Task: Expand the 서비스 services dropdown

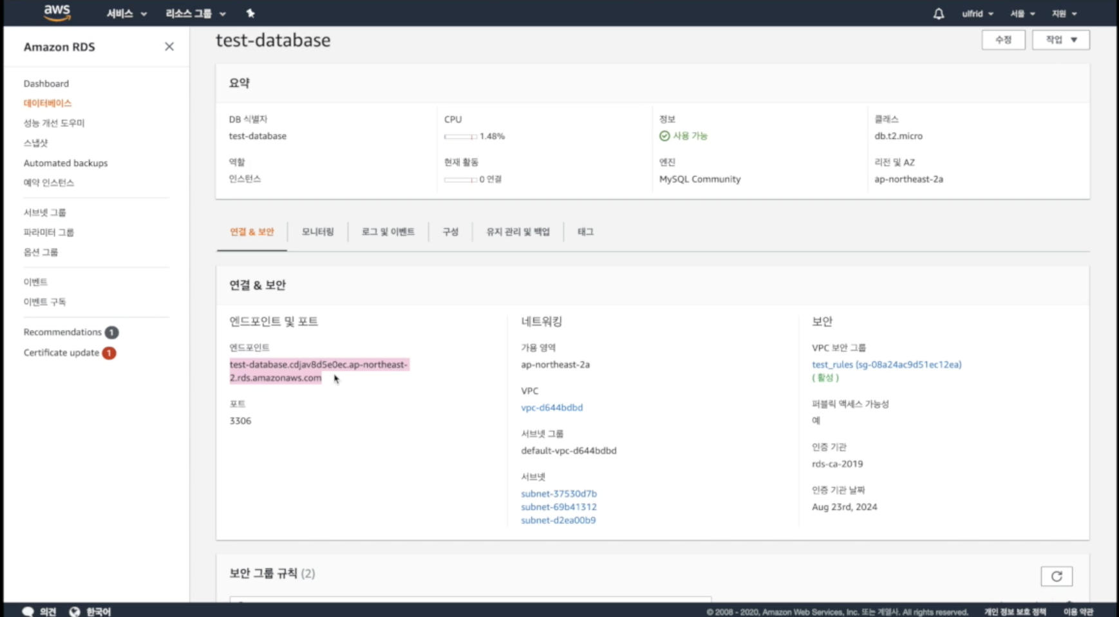Action: (126, 14)
